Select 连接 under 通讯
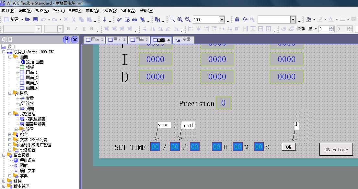358x189 pixels. coord(30,103)
